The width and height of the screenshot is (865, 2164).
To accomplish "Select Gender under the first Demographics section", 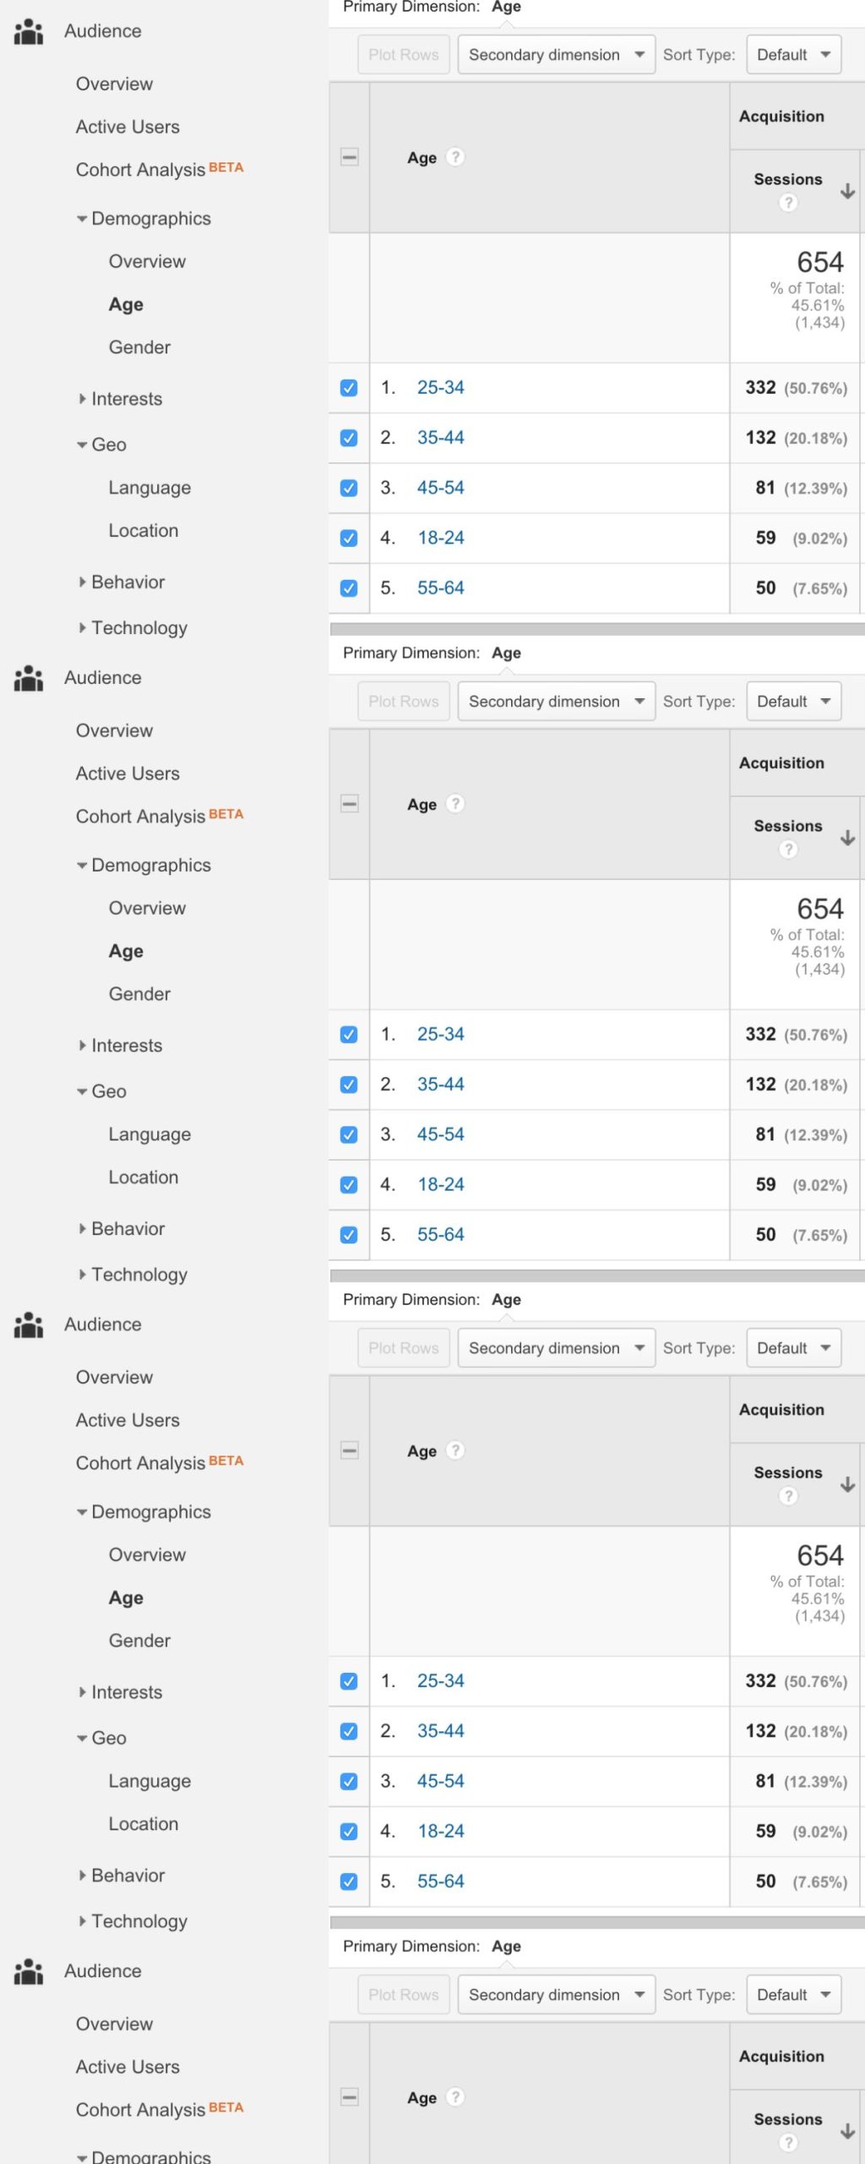I will click(139, 347).
